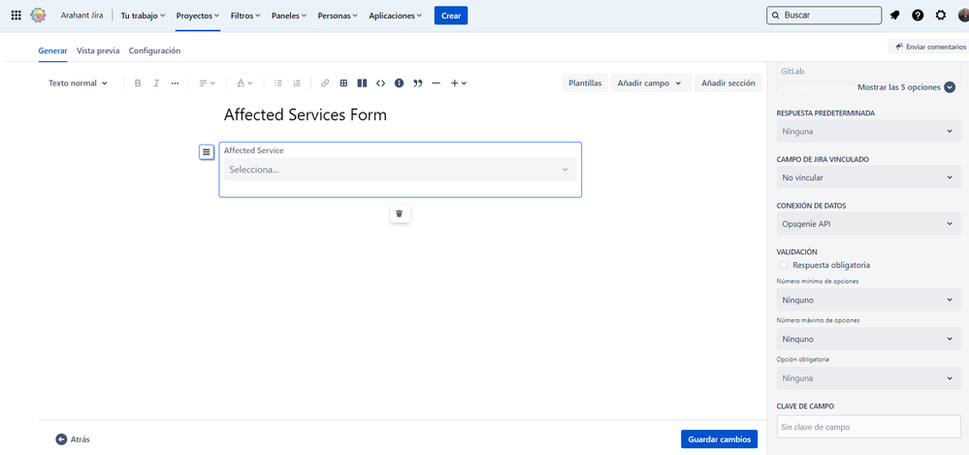Insert a link
The width and height of the screenshot is (969, 455).
325,82
